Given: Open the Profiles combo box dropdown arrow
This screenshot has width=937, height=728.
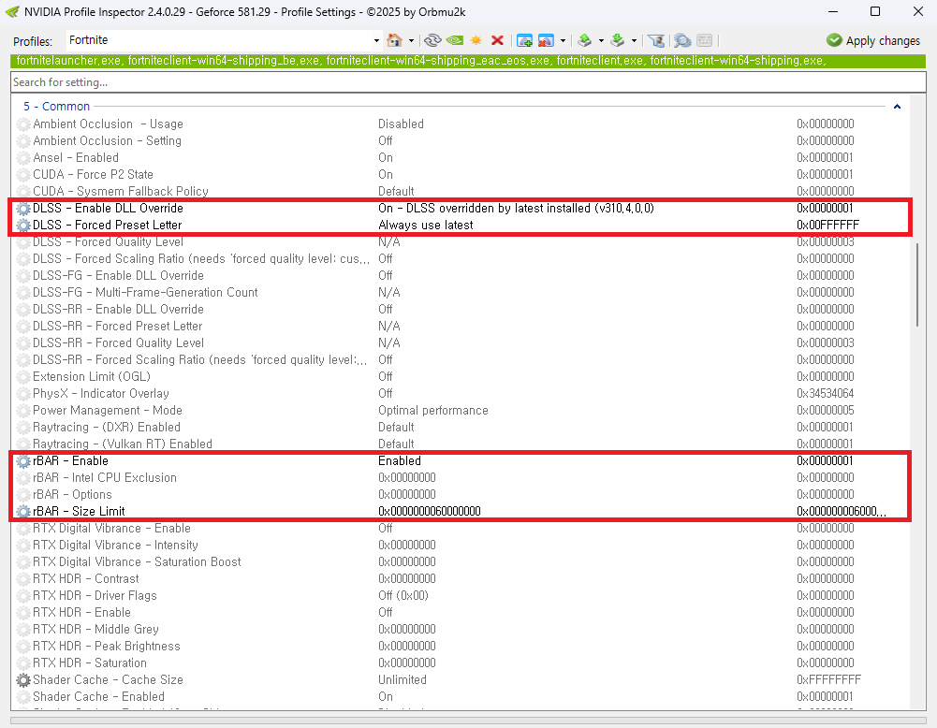Looking at the screenshot, I should coord(376,40).
